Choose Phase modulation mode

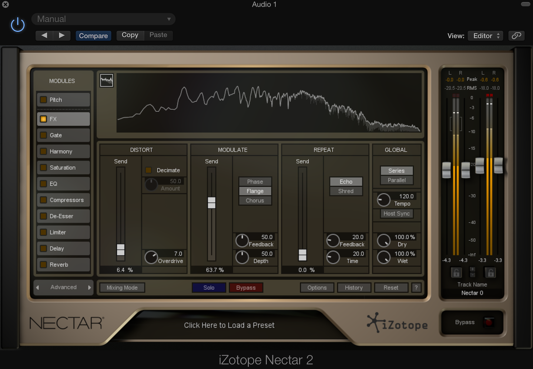pyautogui.click(x=255, y=182)
